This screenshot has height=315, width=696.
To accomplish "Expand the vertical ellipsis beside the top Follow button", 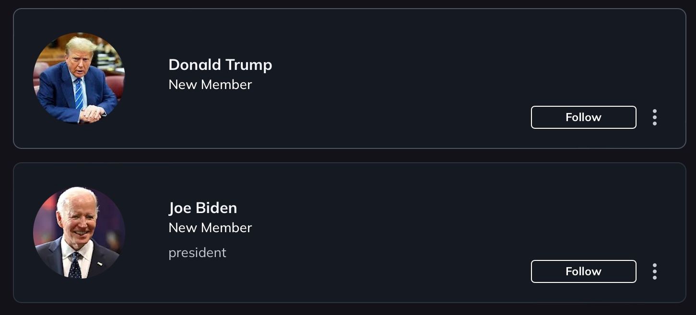I will [x=654, y=117].
